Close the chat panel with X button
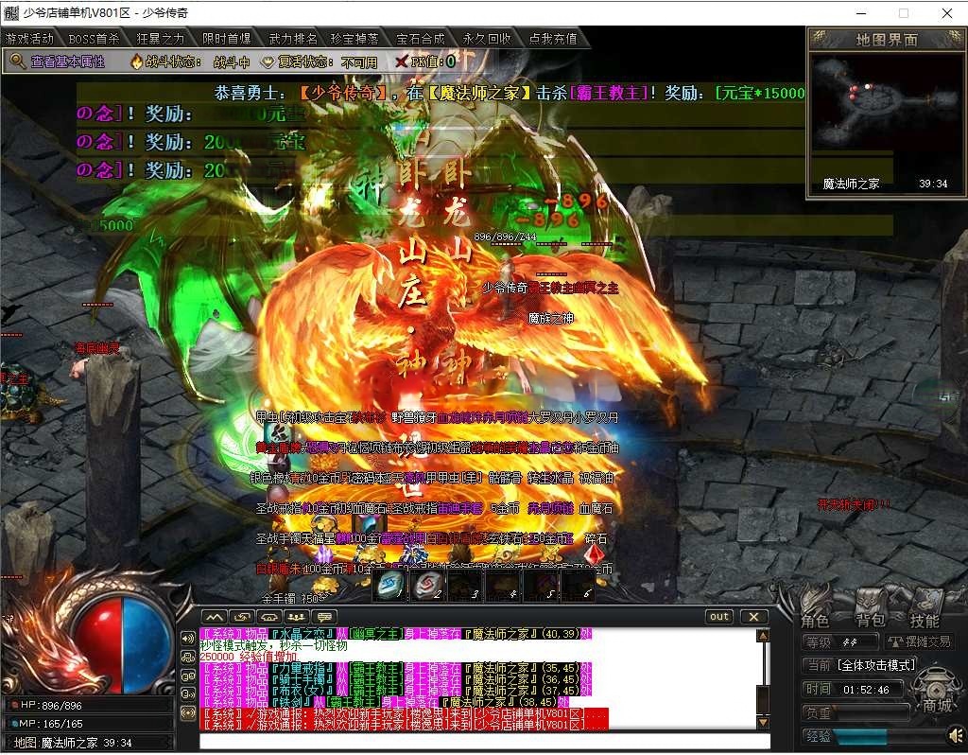The image size is (968, 755). click(753, 616)
